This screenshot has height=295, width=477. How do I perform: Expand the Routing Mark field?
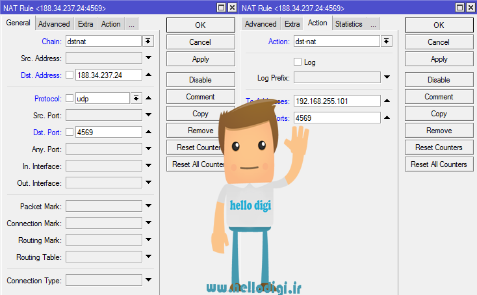(148, 239)
